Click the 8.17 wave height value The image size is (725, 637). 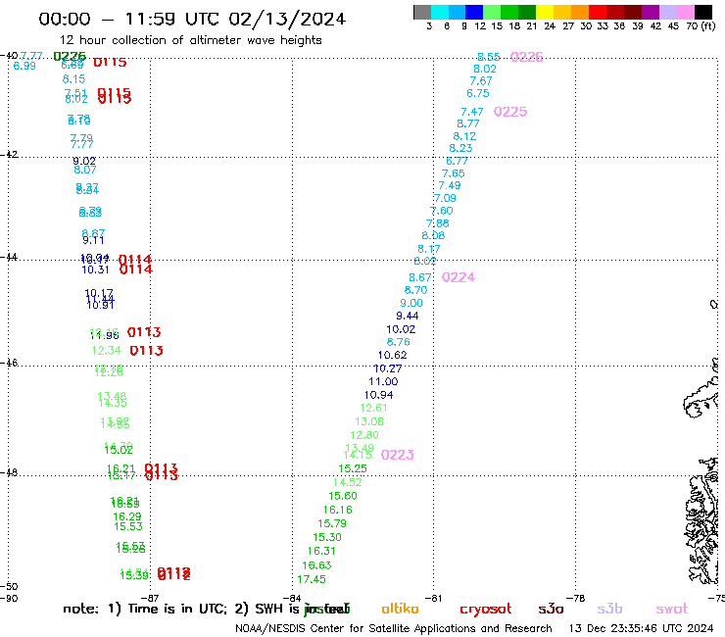(428, 249)
